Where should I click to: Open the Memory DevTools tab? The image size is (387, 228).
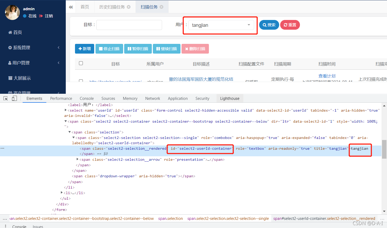click(130, 99)
